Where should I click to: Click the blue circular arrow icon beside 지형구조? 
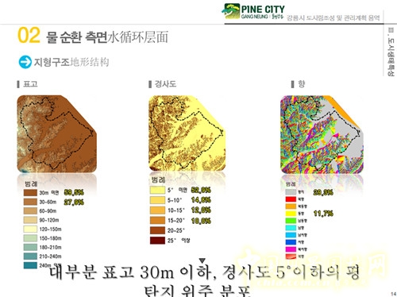(x=25, y=62)
